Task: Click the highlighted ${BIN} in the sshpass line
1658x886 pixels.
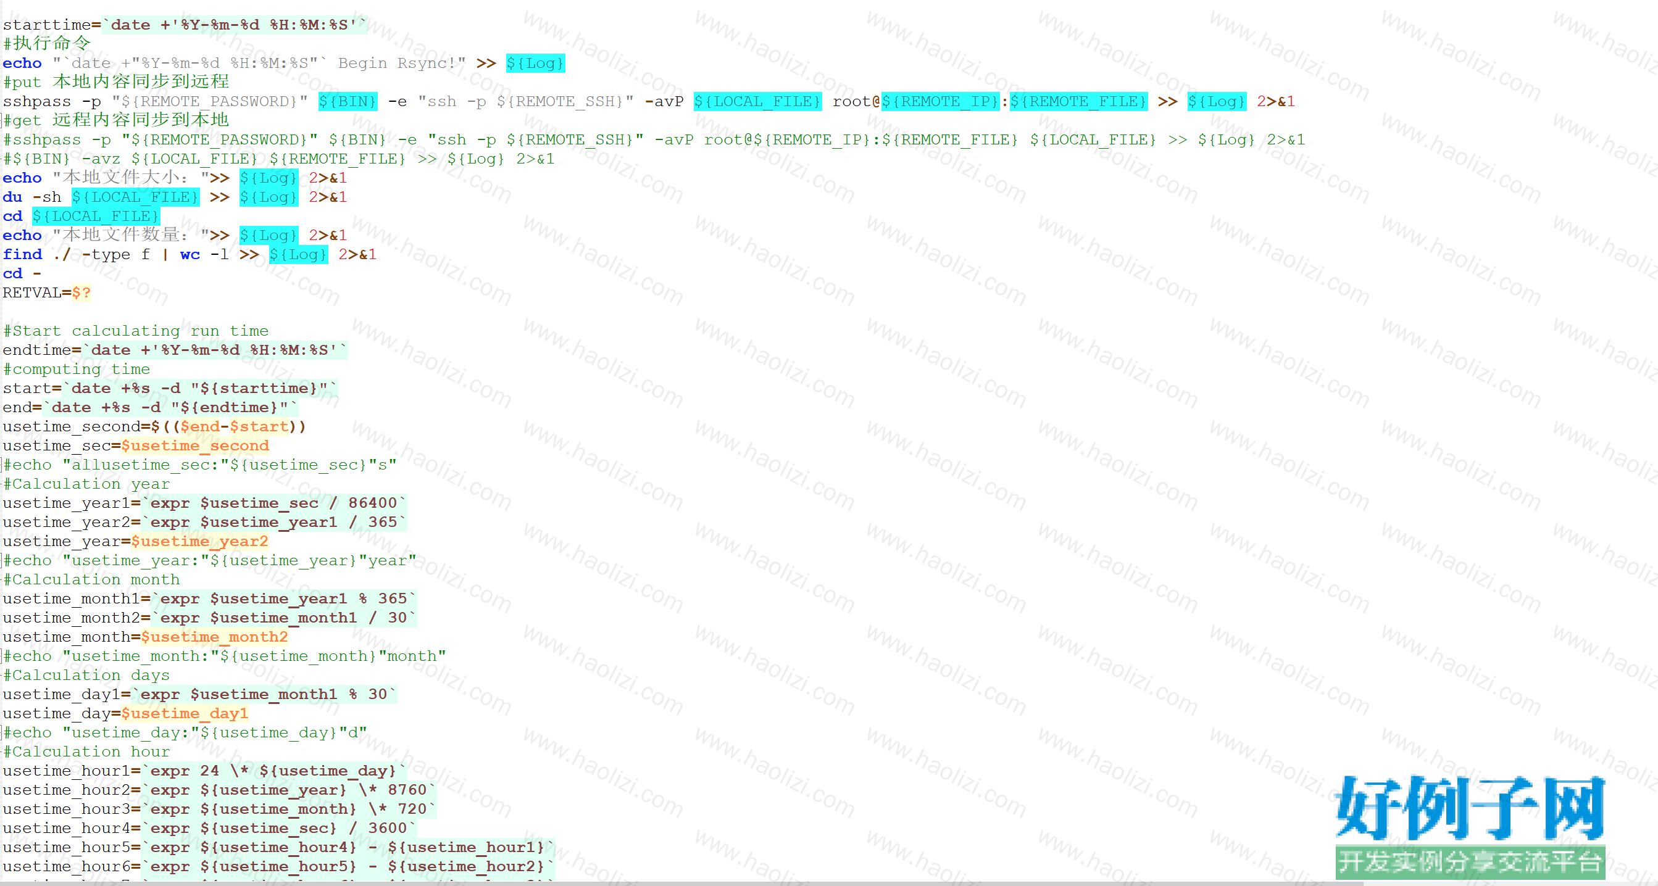Action: click(348, 102)
